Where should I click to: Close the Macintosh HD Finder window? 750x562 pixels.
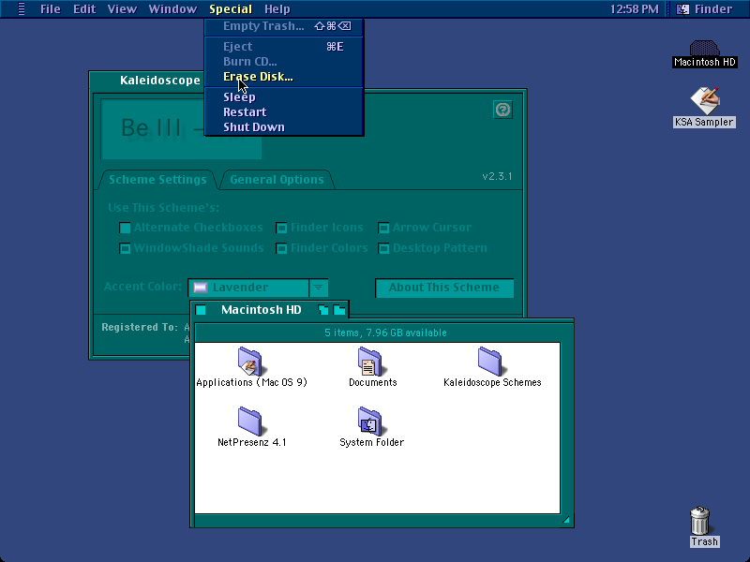pos(201,310)
